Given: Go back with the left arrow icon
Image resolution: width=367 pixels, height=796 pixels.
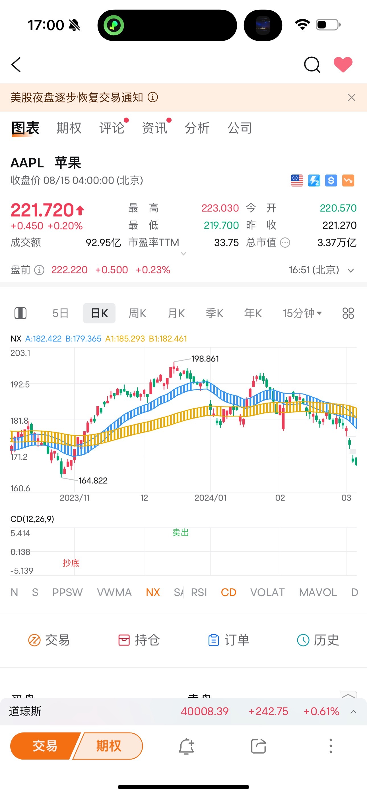Looking at the screenshot, I should click(16, 65).
